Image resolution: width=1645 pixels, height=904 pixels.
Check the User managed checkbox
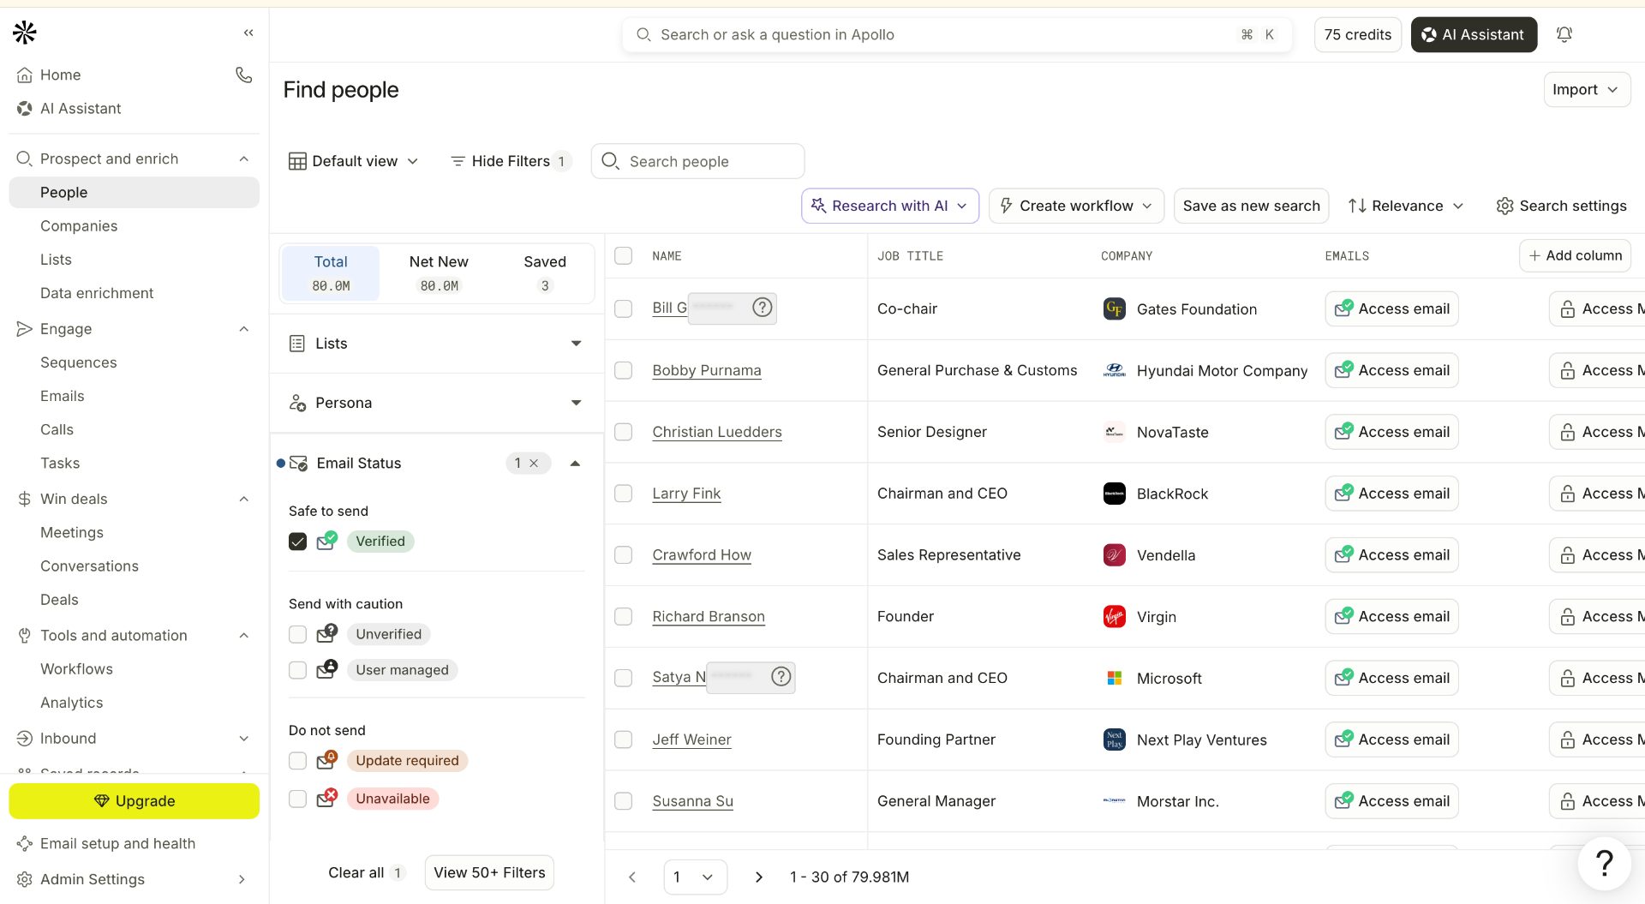[297, 670]
